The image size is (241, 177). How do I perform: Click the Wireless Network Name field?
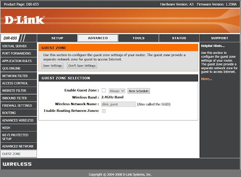119,104
